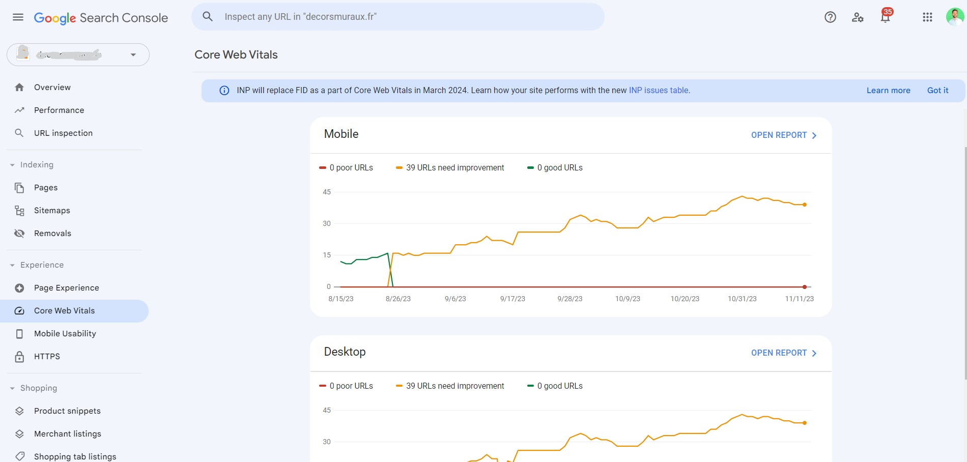Click the help question mark icon

pos(830,17)
